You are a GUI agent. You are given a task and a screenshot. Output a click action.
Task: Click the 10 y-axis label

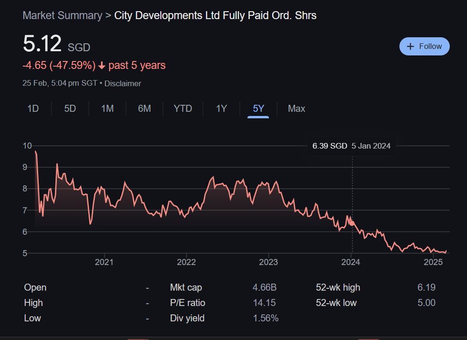tap(27, 146)
